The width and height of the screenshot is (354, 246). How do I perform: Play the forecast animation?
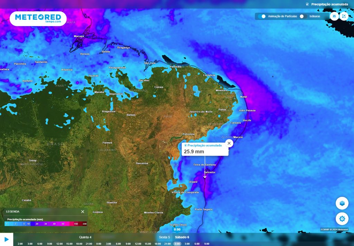tap(7, 239)
